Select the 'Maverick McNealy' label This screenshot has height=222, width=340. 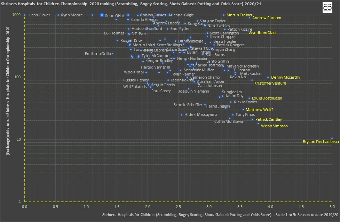coord(243,66)
